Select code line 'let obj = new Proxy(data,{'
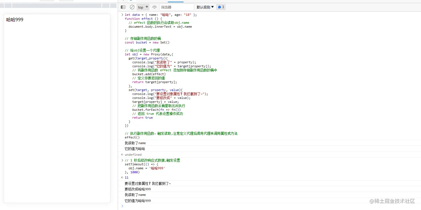The image size is (421, 210). pyautogui.click(x=149, y=54)
